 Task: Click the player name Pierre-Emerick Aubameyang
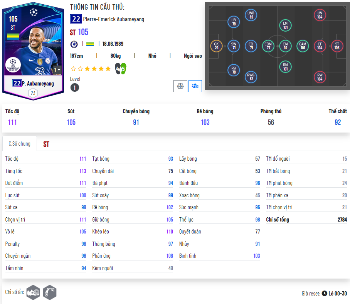click(114, 19)
